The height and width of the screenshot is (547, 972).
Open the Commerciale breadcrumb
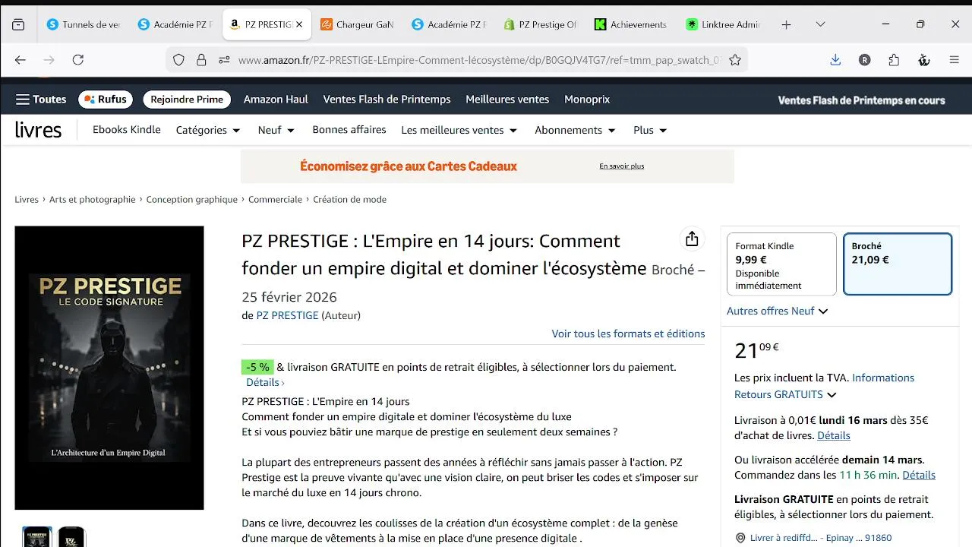[x=275, y=200]
